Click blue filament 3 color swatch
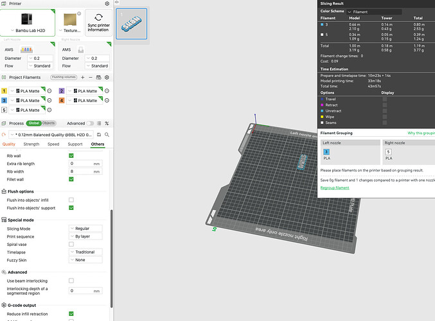The height and width of the screenshot is (321, 435). click(4, 100)
